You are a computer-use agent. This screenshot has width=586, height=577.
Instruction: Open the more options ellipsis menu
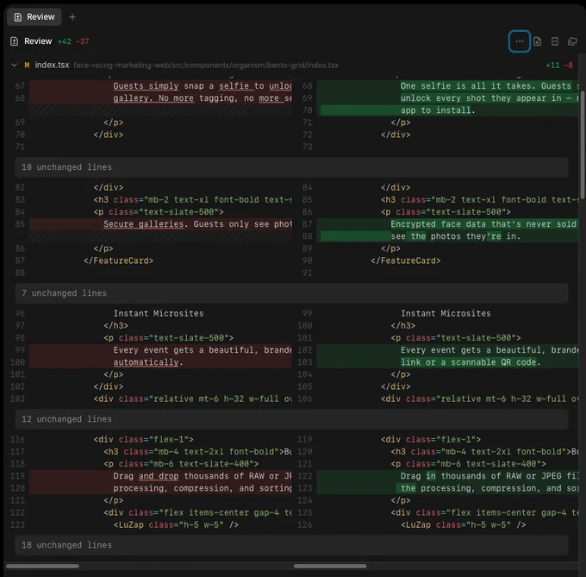click(x=519, y=41)
